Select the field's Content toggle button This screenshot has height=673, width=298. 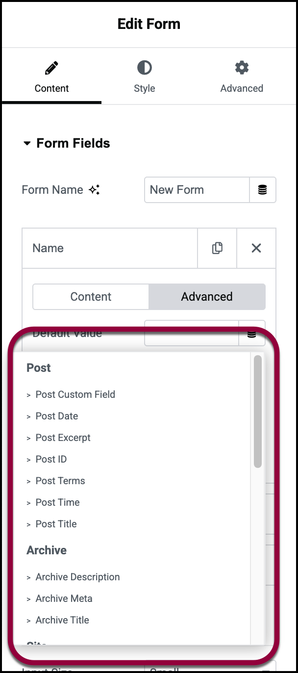point(91,297)
